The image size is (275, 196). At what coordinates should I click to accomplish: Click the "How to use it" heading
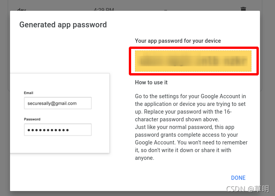click(151, 82)
